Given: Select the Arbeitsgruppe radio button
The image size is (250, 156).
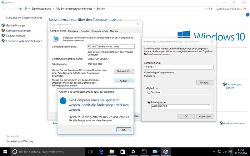Looking at the screenshot, I should point(149,102).
